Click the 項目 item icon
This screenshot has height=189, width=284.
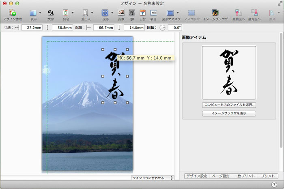coord(153,13)
